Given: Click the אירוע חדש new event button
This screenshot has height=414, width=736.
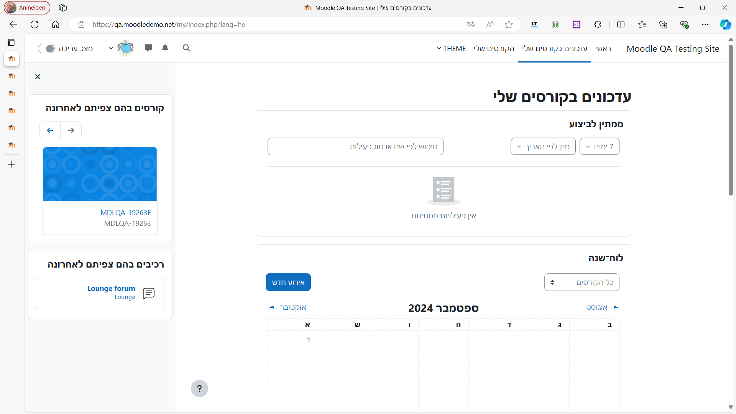Looking at the screenshot, I should point(288,283).
